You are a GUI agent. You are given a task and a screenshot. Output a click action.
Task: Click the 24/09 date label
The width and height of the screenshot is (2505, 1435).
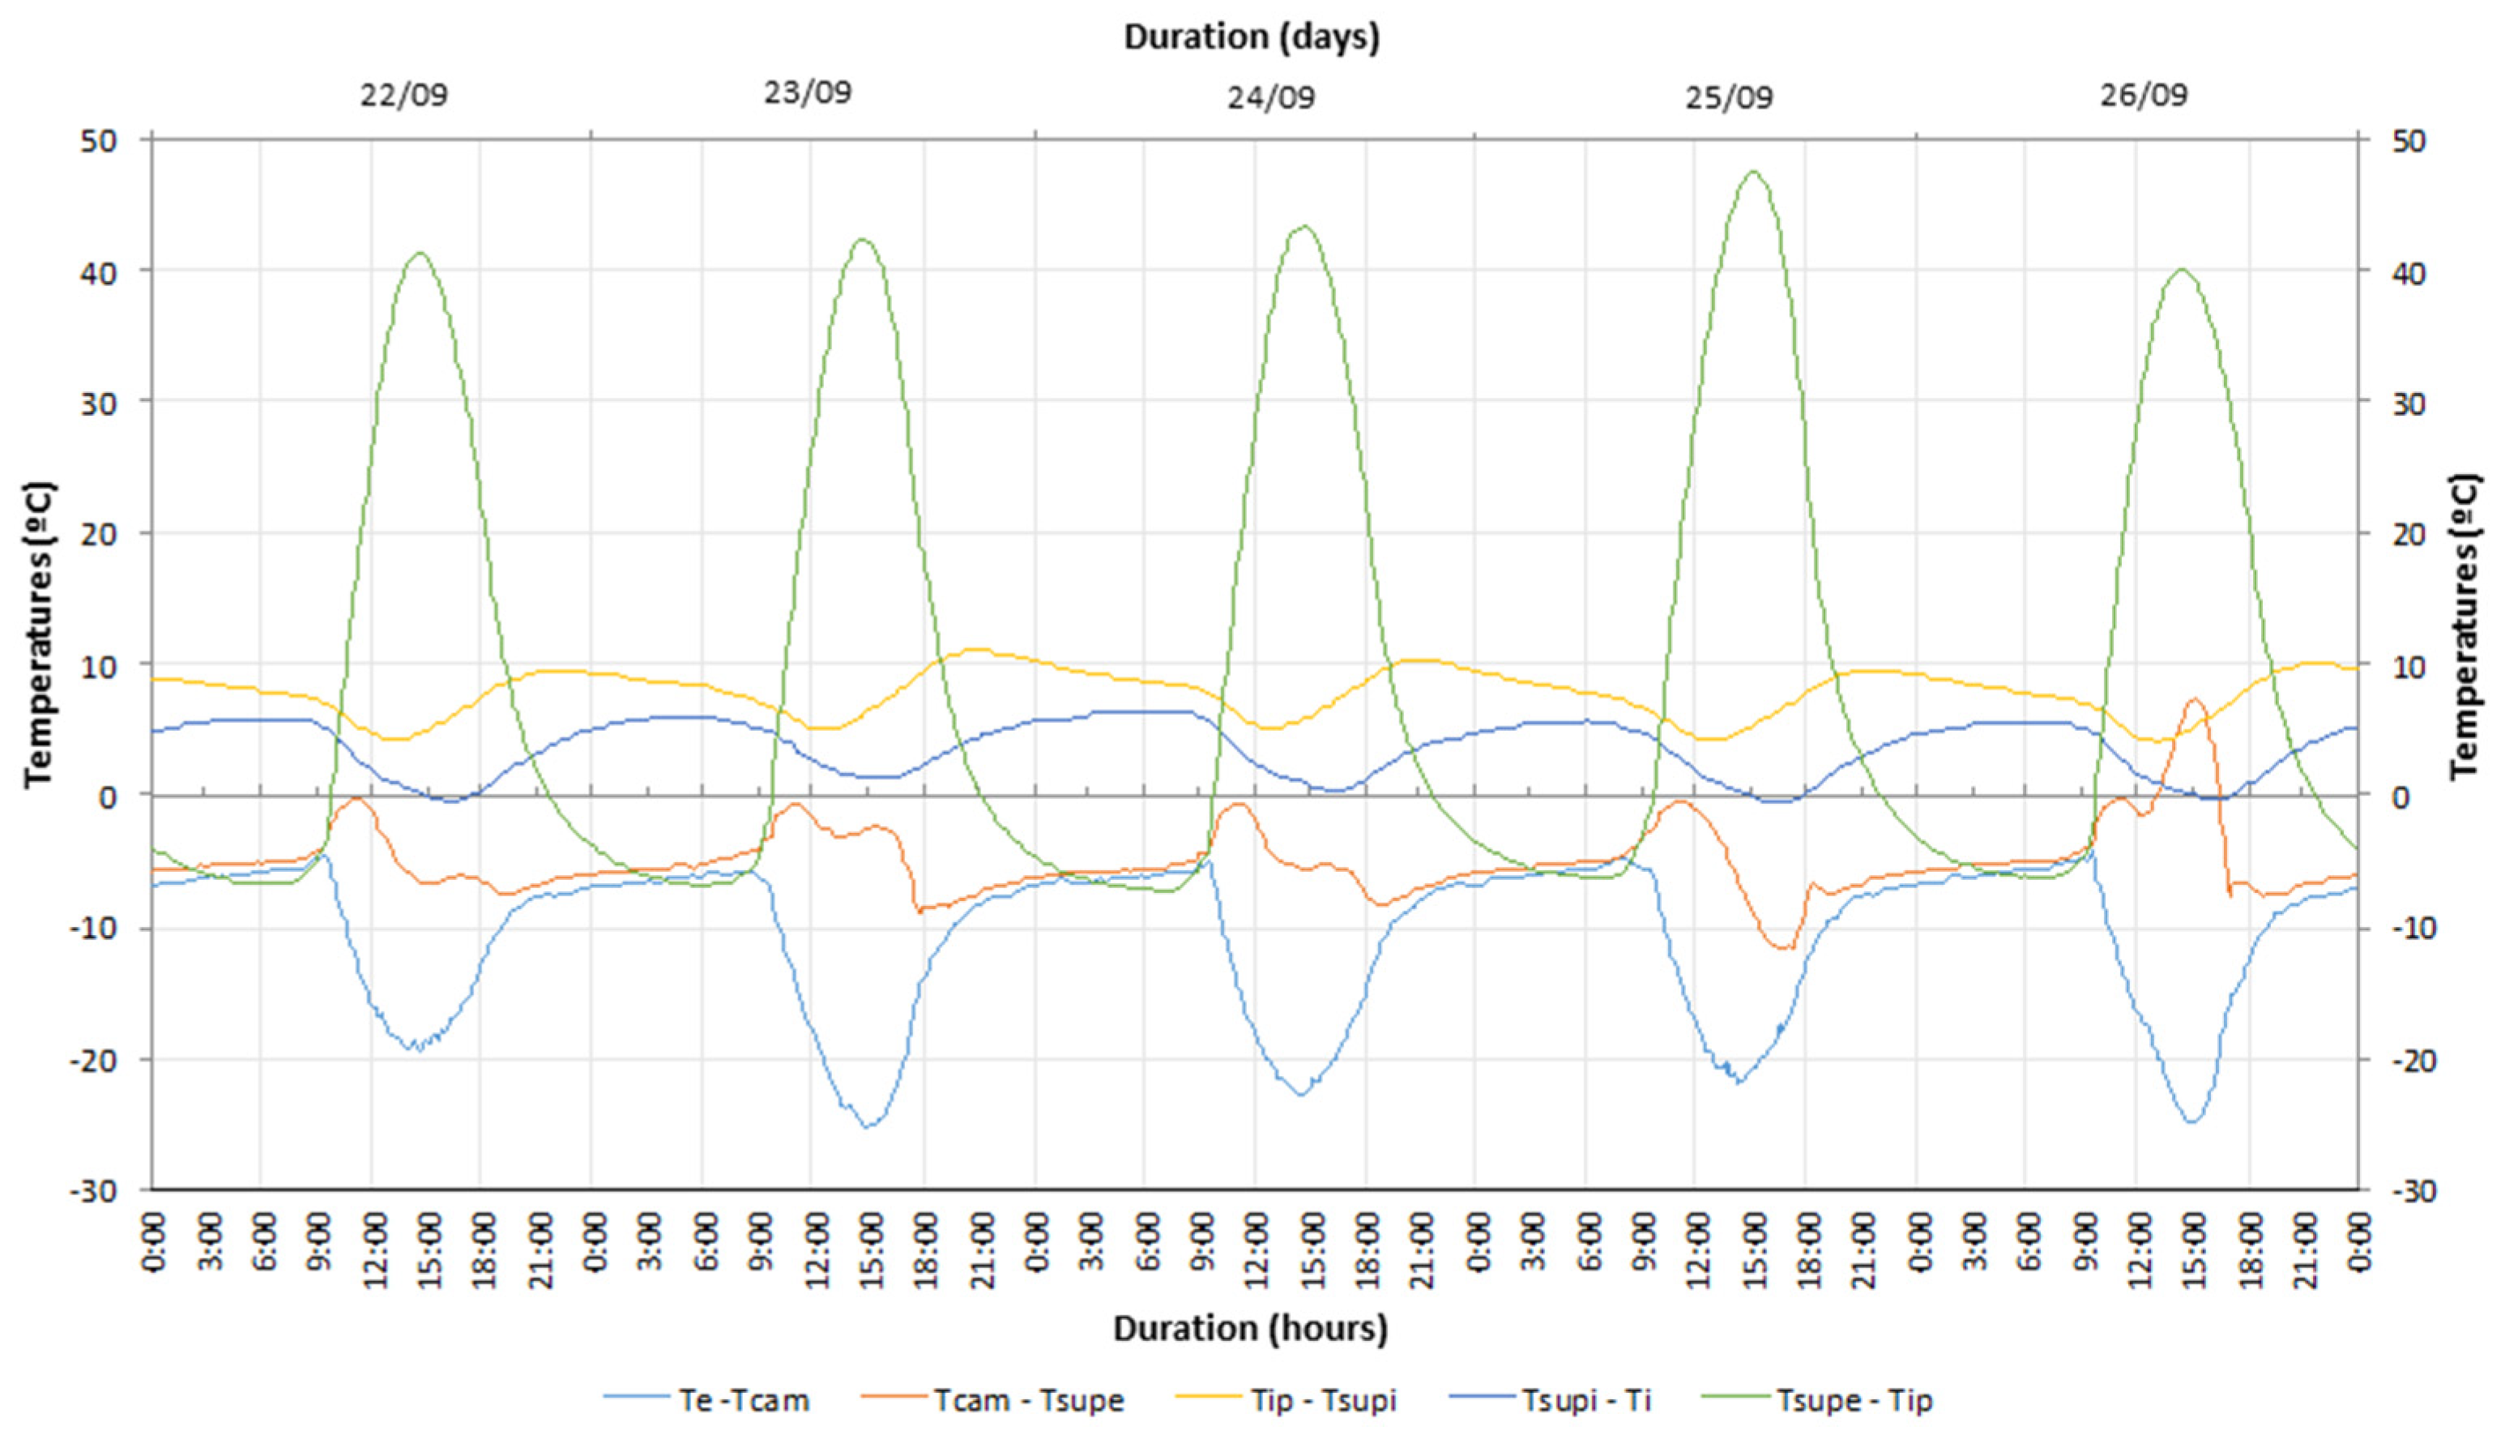coord(1270,97)
